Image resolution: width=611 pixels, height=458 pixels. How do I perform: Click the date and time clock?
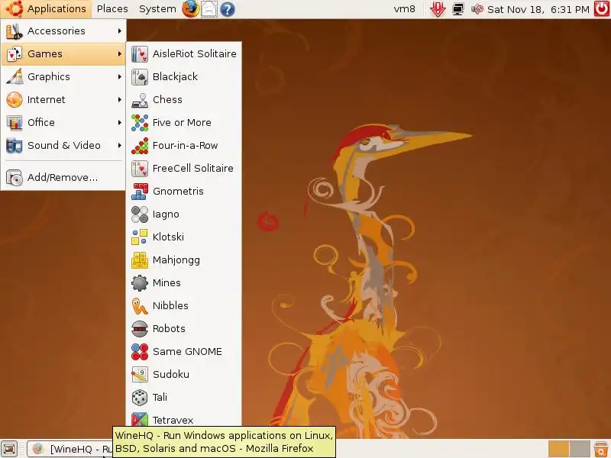[538, 9]
